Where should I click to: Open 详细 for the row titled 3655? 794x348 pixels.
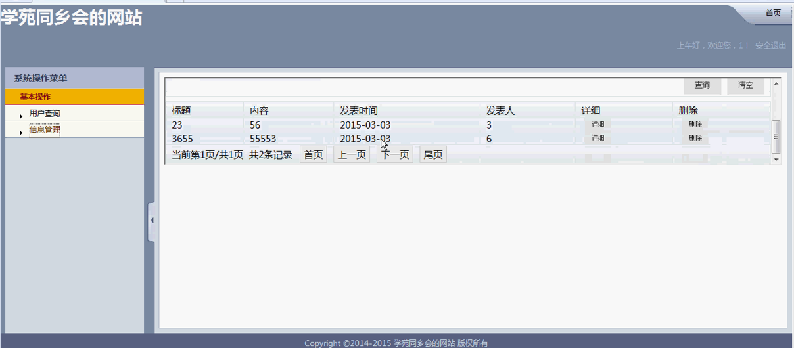[597, 139]
